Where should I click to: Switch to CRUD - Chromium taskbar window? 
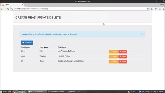tap(37, 92)
